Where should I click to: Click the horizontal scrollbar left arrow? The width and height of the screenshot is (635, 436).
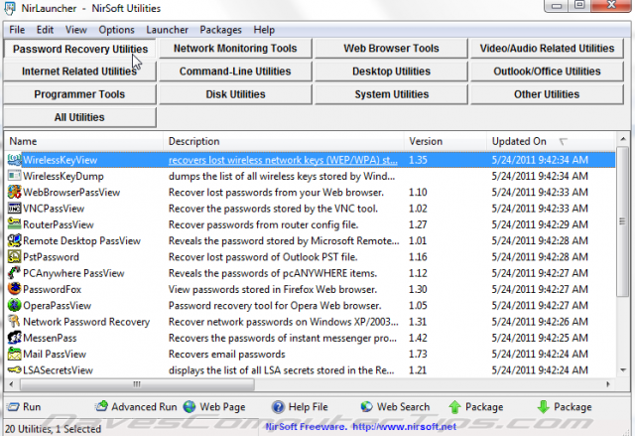click(x=11, y=384)
